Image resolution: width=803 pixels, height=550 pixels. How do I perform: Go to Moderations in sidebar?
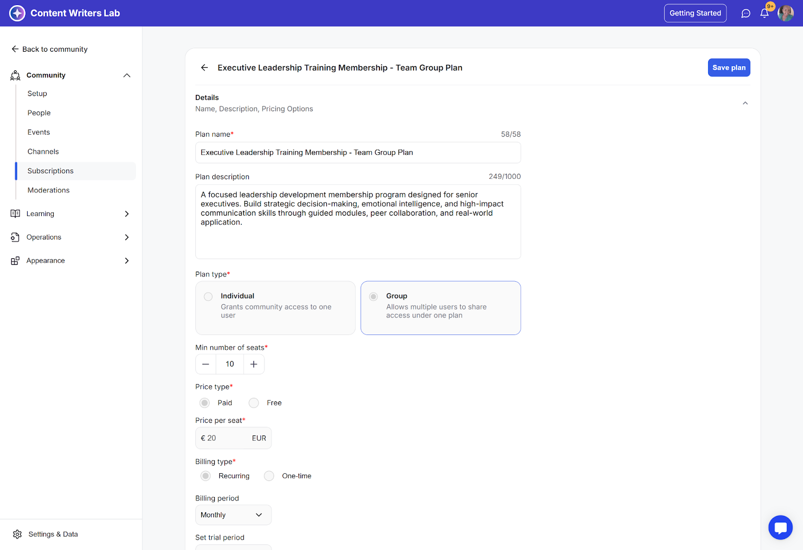pyautogui.click(x=49, y=190)
